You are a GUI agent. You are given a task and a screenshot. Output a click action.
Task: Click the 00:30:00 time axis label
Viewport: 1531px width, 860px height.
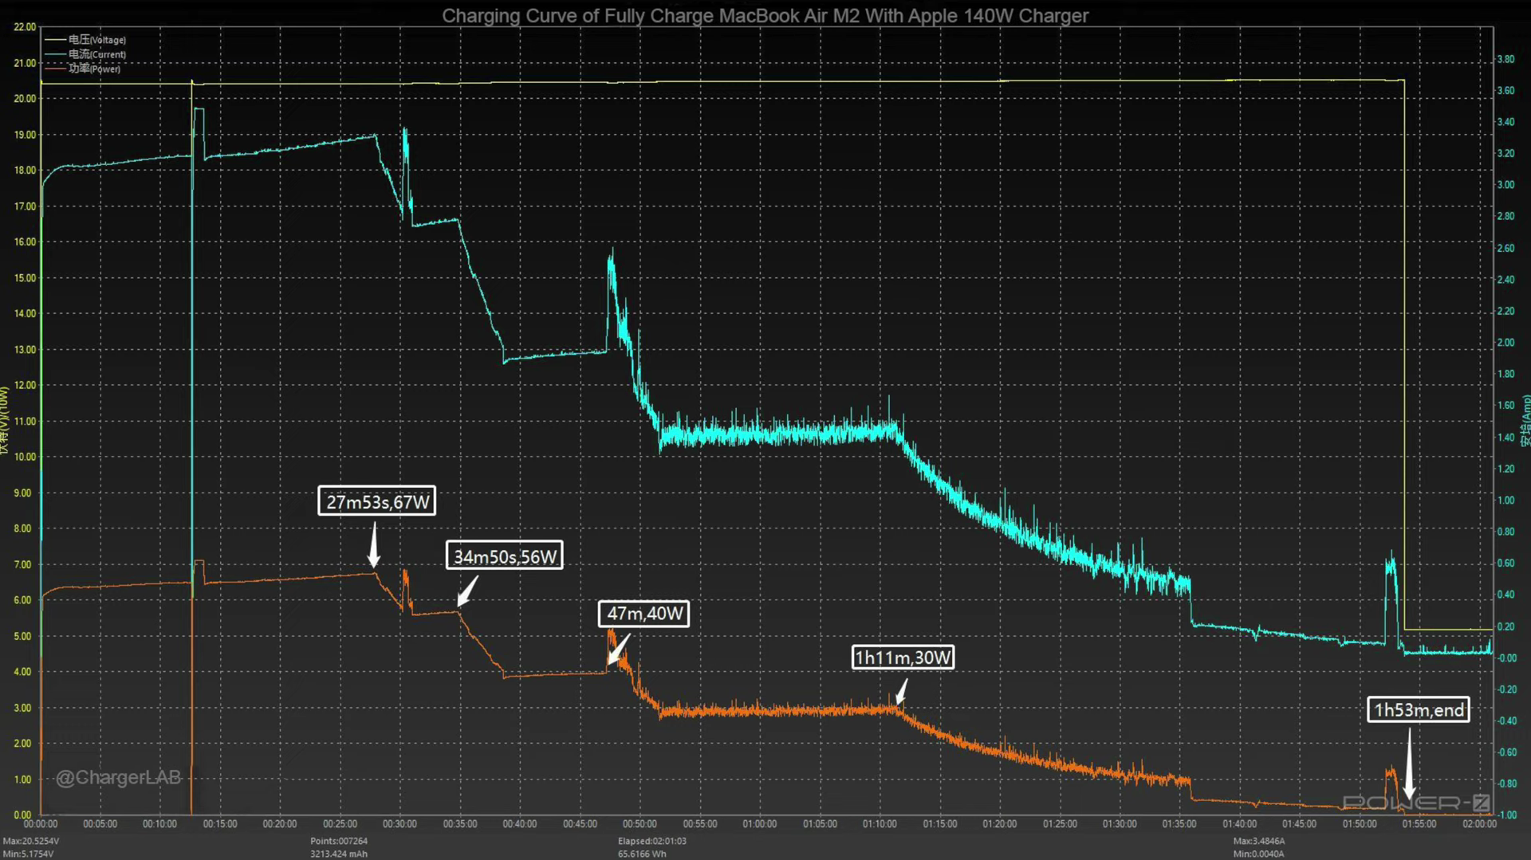(399, 824)
